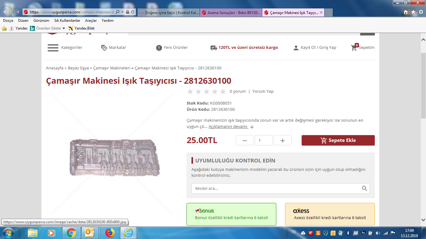426x239 pixels.
Task: Click the fifth rating star
Action: [x=223, y=91]
